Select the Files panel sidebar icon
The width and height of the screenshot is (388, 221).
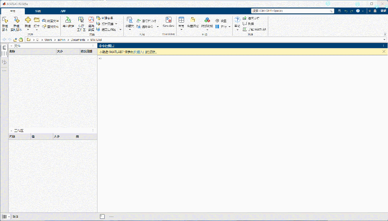click(x=4, y=51)
